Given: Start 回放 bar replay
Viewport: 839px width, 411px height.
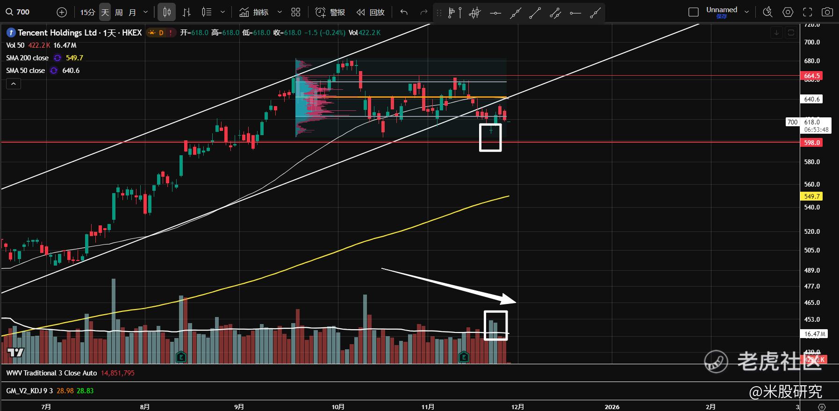Looking at the screenshot, I should click(370, 12).
